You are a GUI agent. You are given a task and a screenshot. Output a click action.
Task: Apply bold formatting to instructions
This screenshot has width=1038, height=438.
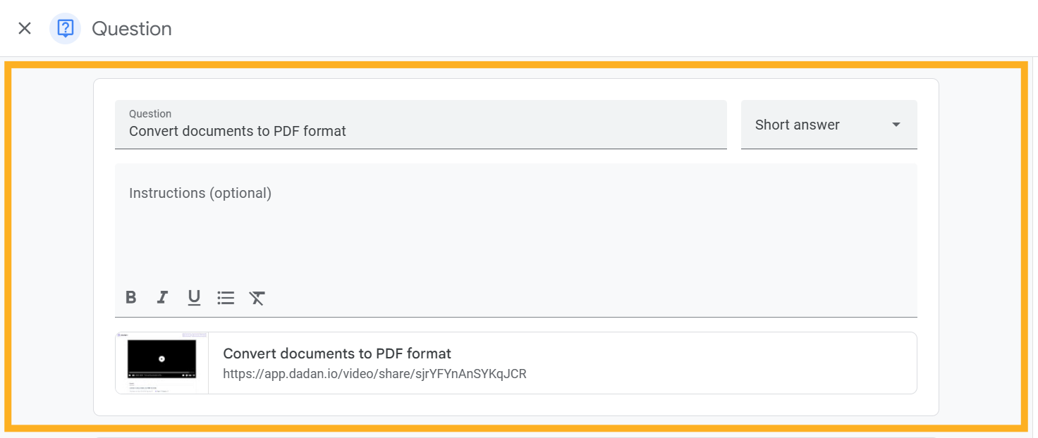130,297
